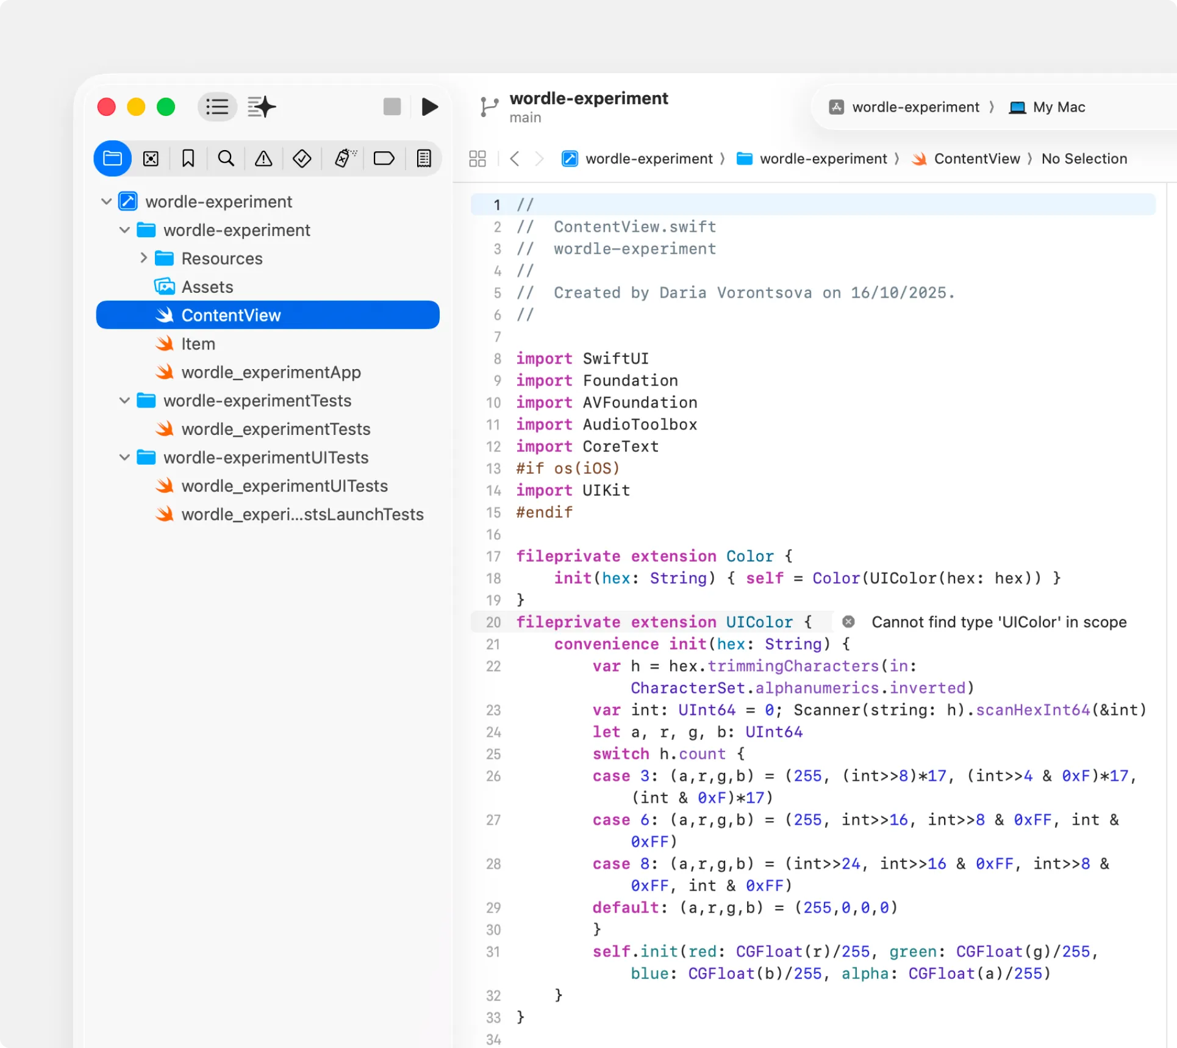Click the 'import CoreText' line
This screenshot has width=1177, height=1048.
click(587, 446)
